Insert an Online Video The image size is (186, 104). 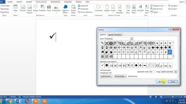coord(73,9)
